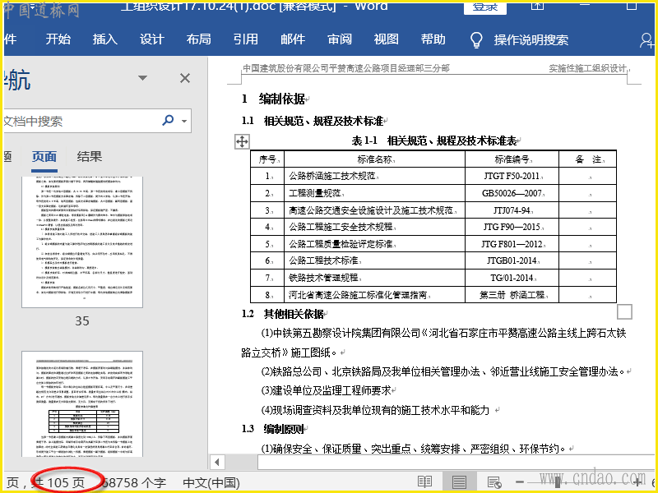Click the magnifier search icon
This screenshot has height=493, width=658.
[168, 120]
